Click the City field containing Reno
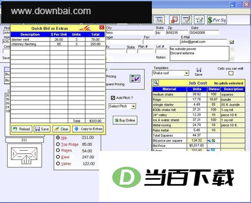The image size is (251, 203). click(129, 33)
